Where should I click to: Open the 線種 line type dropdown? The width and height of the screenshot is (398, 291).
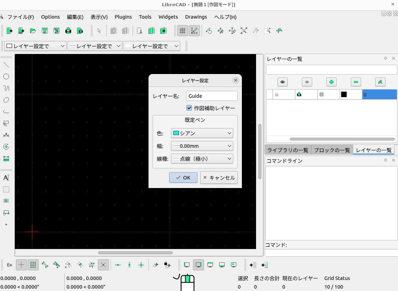202,159
